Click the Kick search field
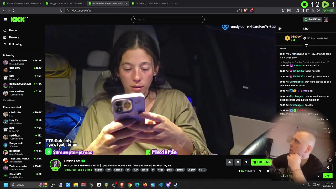The image size is (336, 189). (168, 19)
